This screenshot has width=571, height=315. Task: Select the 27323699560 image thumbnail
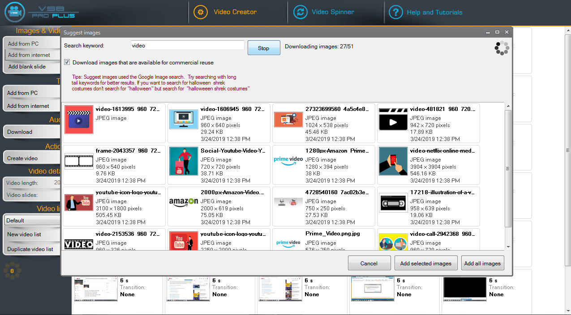(288, 119)
